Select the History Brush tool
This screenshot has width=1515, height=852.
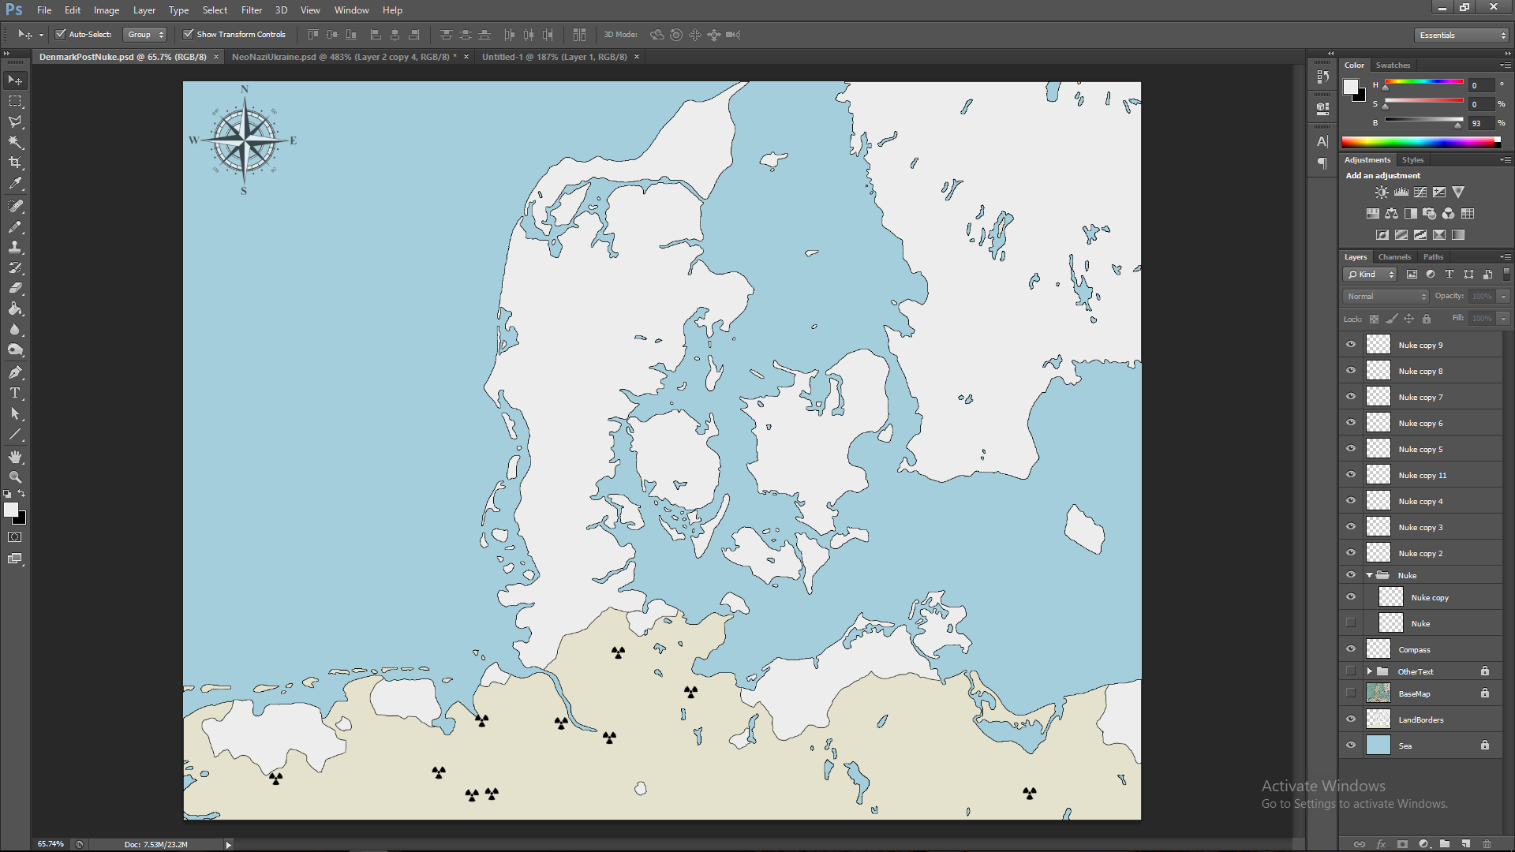[x=15, y=268]
